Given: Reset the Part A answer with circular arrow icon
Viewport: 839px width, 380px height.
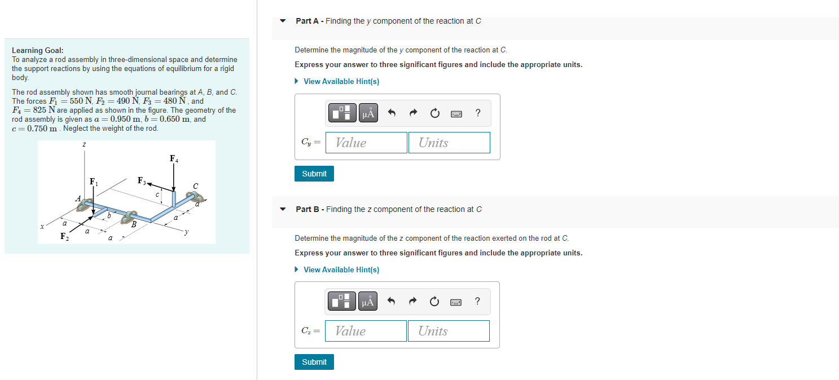Looking at the screenshot, I should pyautogui.click(x=434, y=112).
